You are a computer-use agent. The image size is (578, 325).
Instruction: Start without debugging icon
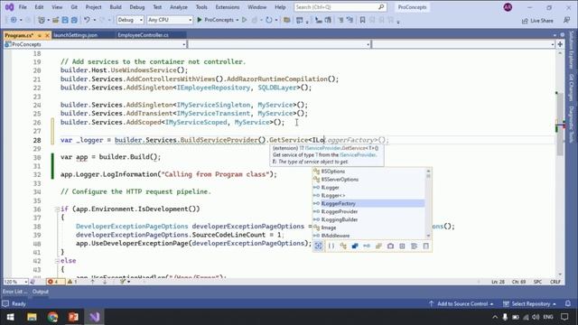click(x=244, y=20)
